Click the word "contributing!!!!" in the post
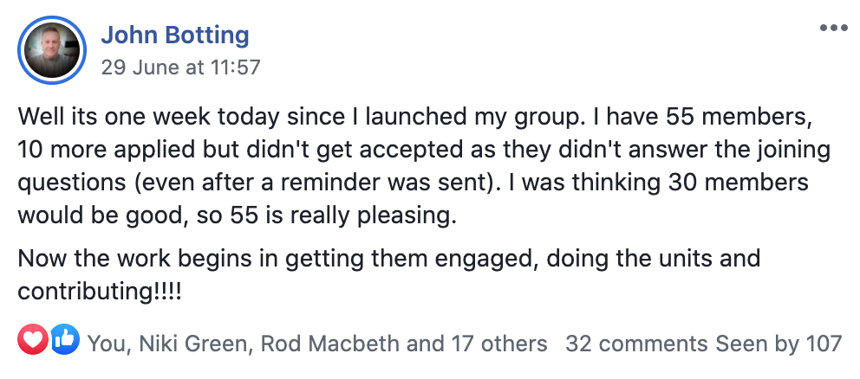Screen dimensions: 860x379 tap(100, 291)
